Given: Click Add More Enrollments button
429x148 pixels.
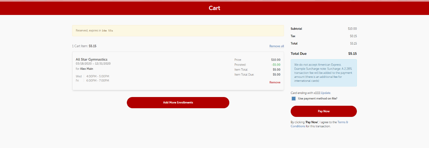Looking at the screenshot, I should 178,103.
